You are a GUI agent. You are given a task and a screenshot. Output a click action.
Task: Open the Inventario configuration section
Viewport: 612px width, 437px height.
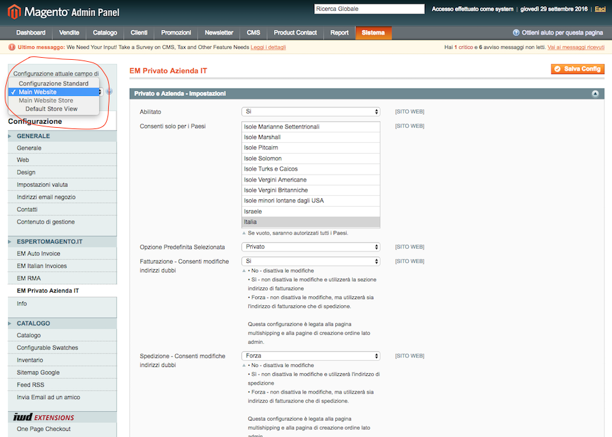point(30,360)
